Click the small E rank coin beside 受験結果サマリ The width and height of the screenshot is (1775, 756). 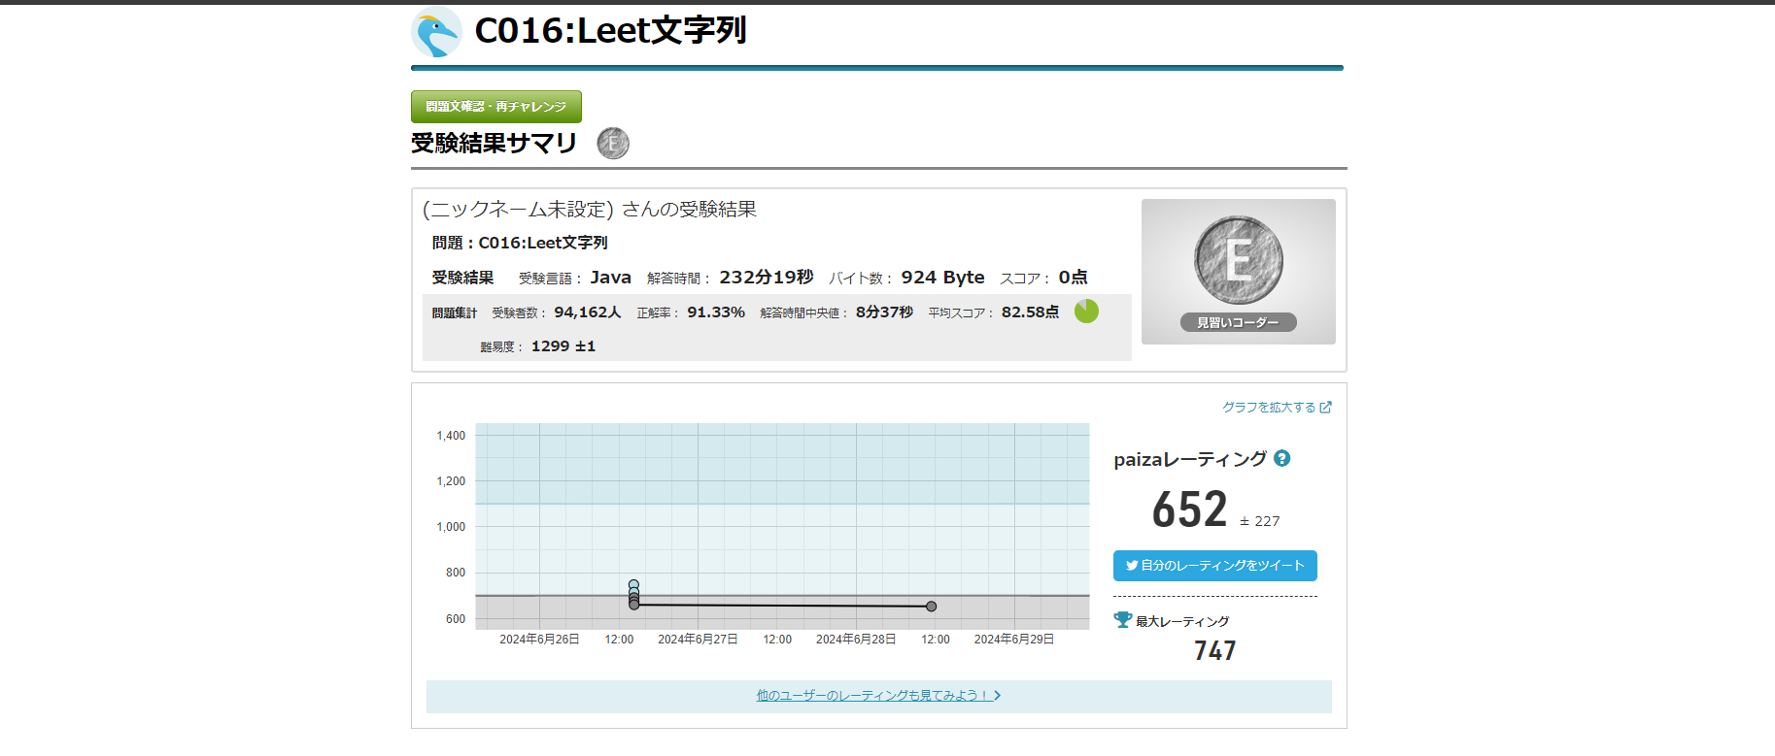(x=613, y=144)
